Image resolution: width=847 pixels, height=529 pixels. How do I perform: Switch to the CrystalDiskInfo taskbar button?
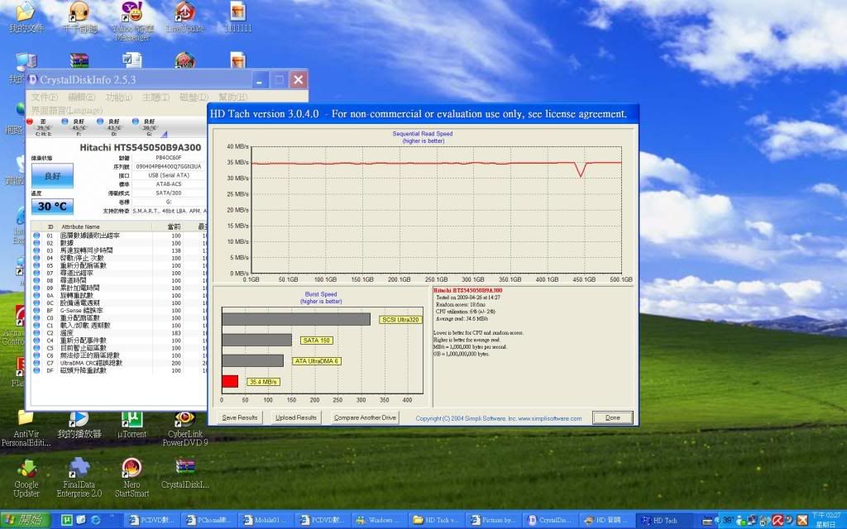click(x=549, y=521)
